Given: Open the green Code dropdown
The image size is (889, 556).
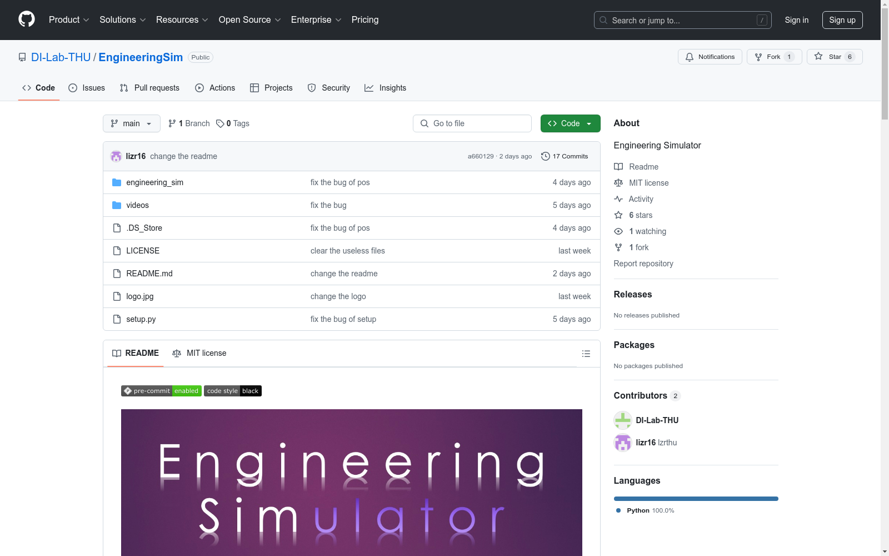Looking at the screenshot, I should click(571, 123).
